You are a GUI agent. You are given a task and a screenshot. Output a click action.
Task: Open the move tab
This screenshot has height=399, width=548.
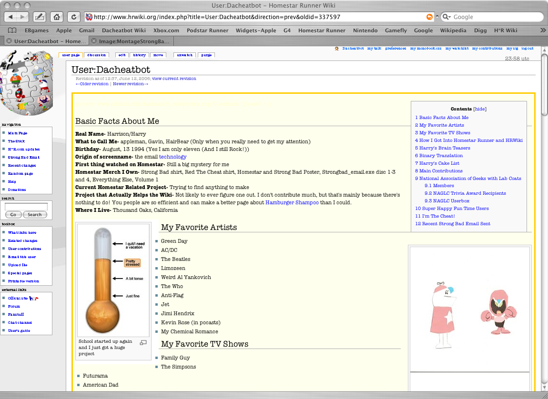pyautogui.click(x=158, y=55)
